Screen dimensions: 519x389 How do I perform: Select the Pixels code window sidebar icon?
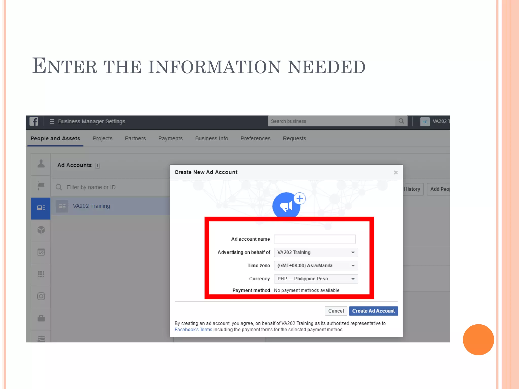click(x=41, y=252)
